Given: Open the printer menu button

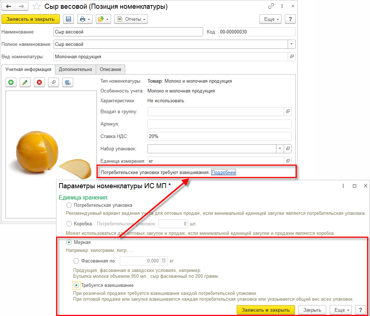Looking at the screenshot, I should click(85, 19).
